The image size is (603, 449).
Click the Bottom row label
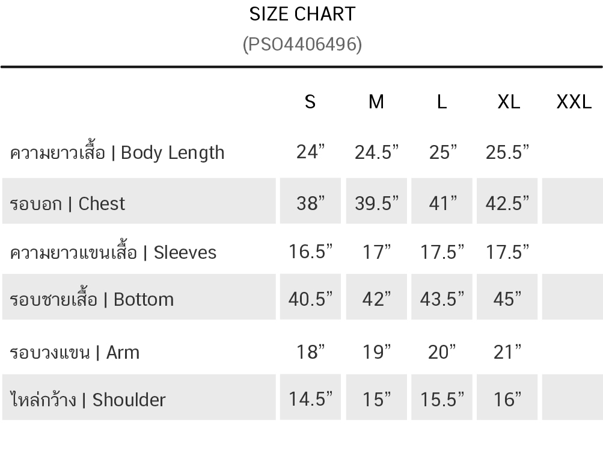91,299
